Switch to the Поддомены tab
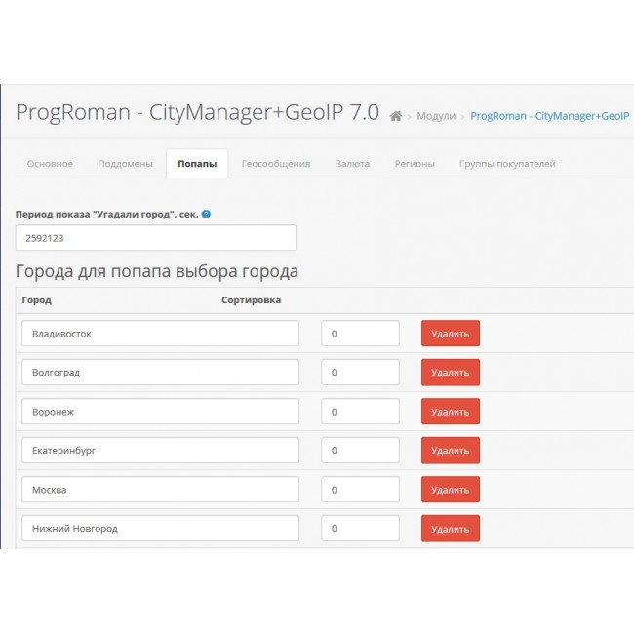Viewport: 634px width, 634px height. [x=125, y=164]
